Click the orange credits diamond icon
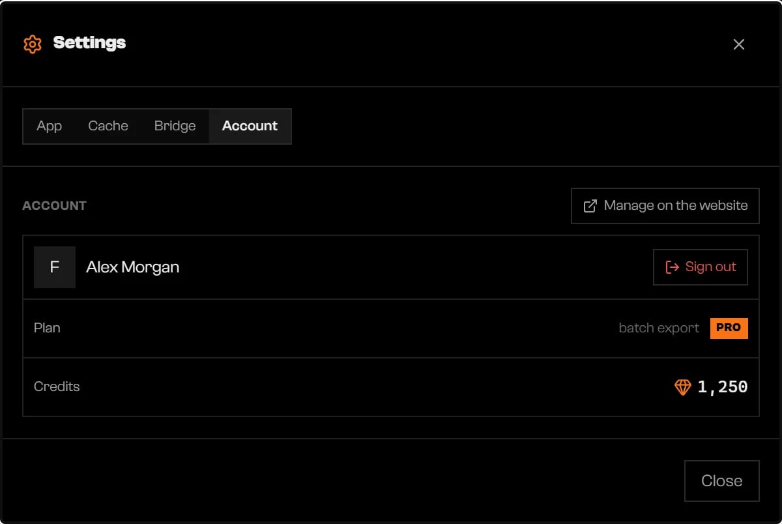782x524 pixels. [682, 388]
